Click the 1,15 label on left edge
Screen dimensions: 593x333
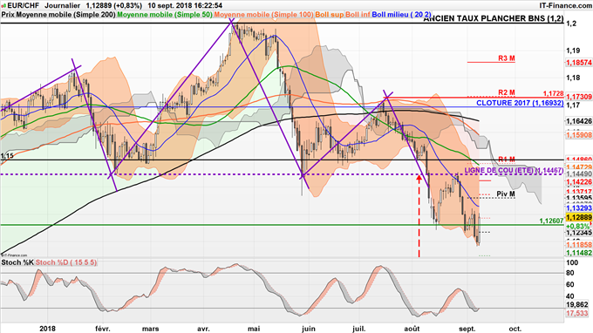pos(7,156)
